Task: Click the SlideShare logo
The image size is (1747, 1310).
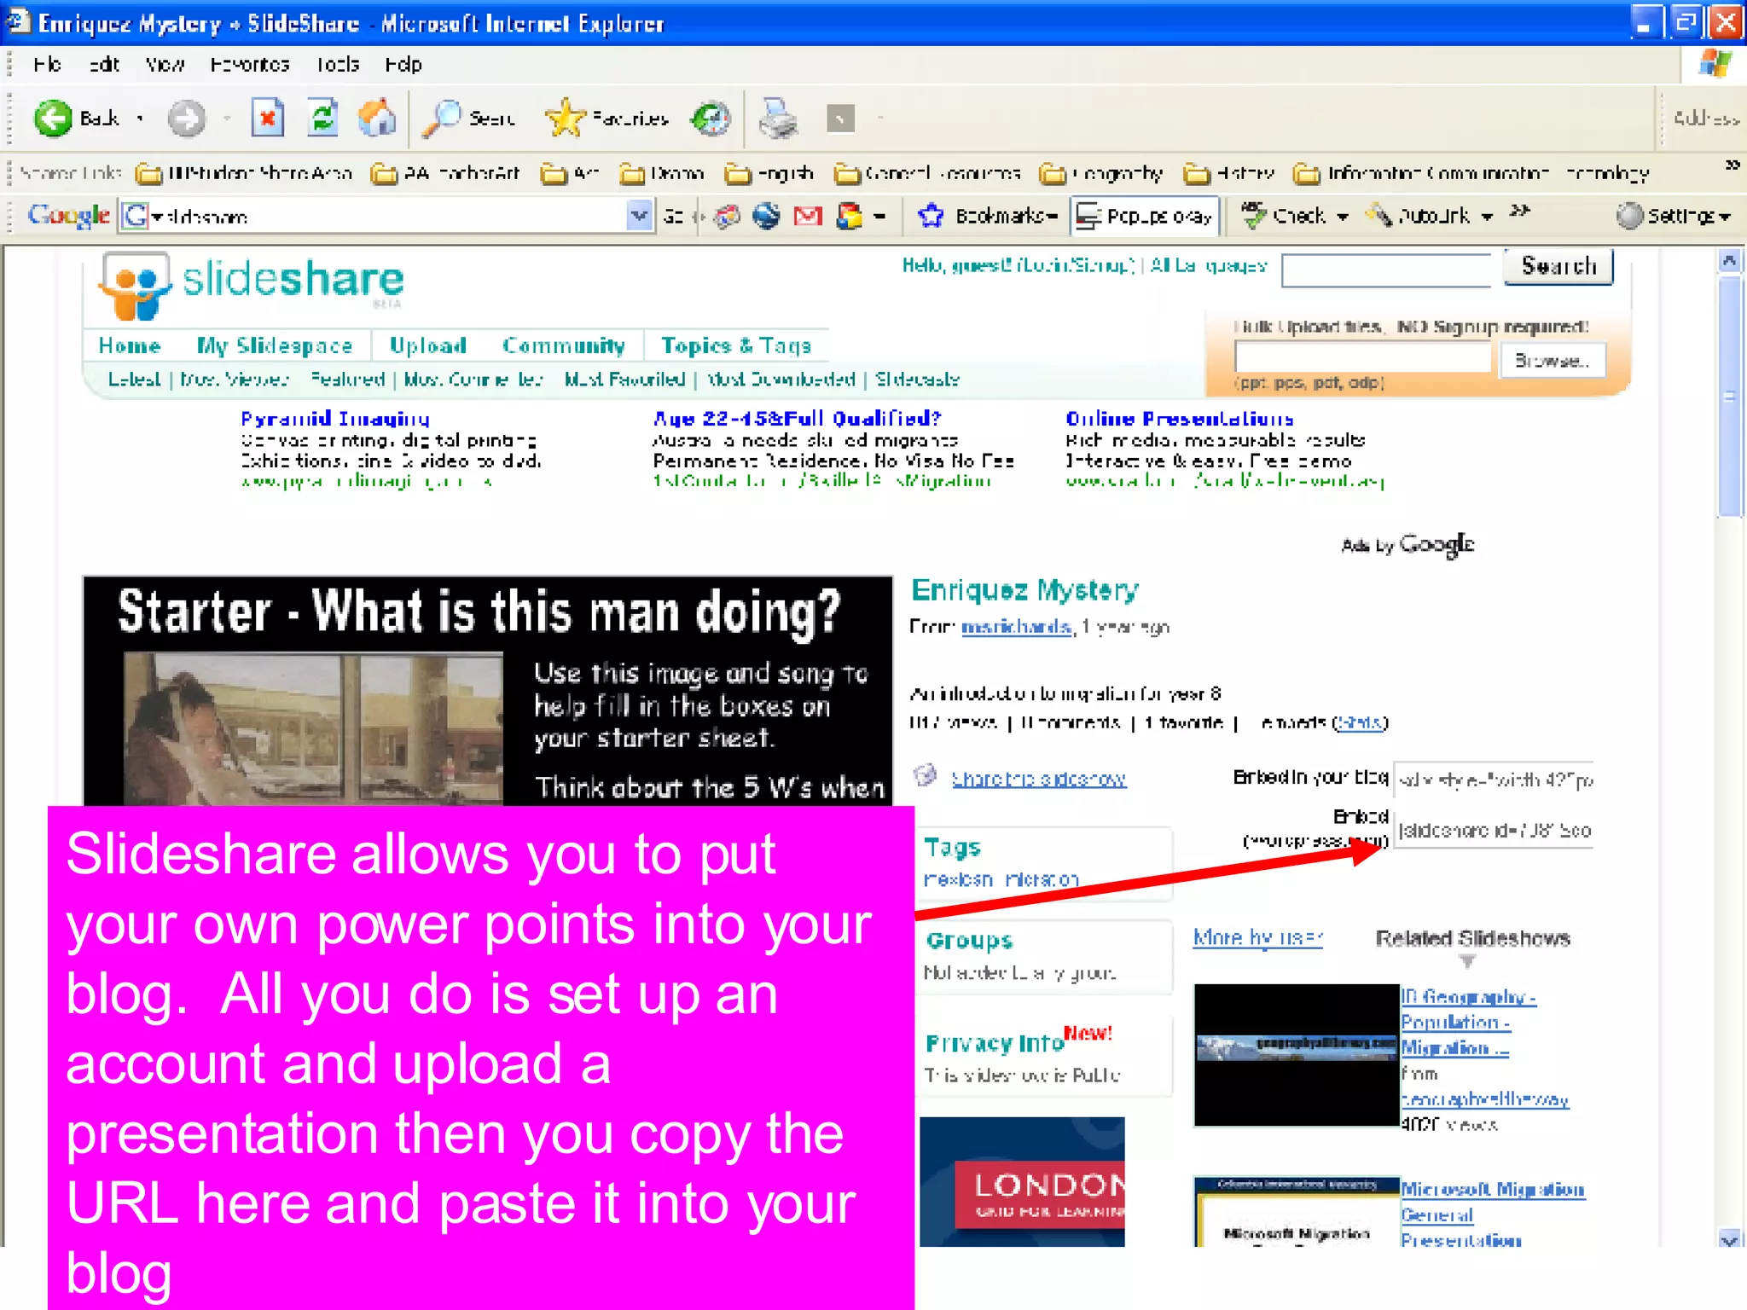Action: [251, 284]
